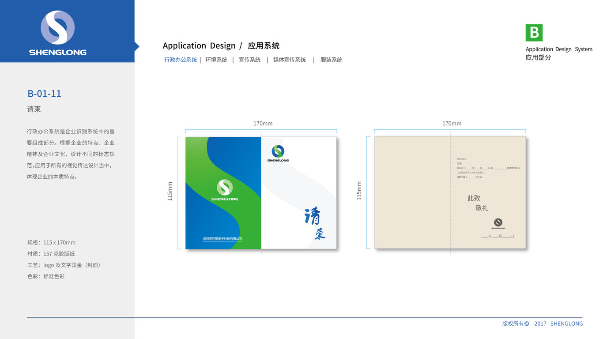Click the 材质：157 克胶版纸 line
Screen dimensions: 603x339
point(51,254)
